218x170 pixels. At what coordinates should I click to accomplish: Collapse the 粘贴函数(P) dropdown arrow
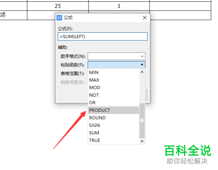click(142, 65)
